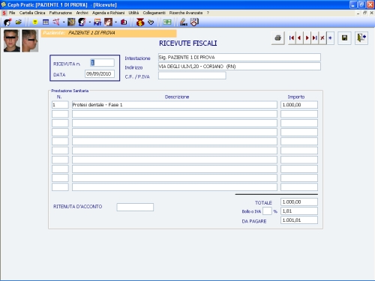
Task: Click the N. field containing 1
Action: click(60, 105)
